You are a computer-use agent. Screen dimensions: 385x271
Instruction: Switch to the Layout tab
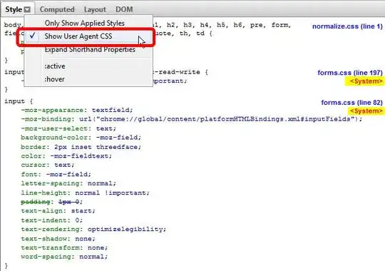pos(95,9)
